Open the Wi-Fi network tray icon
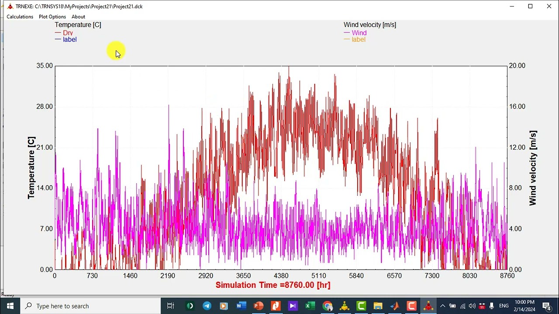The width and height of the screenshot is (559, 314). click(462, 306)
